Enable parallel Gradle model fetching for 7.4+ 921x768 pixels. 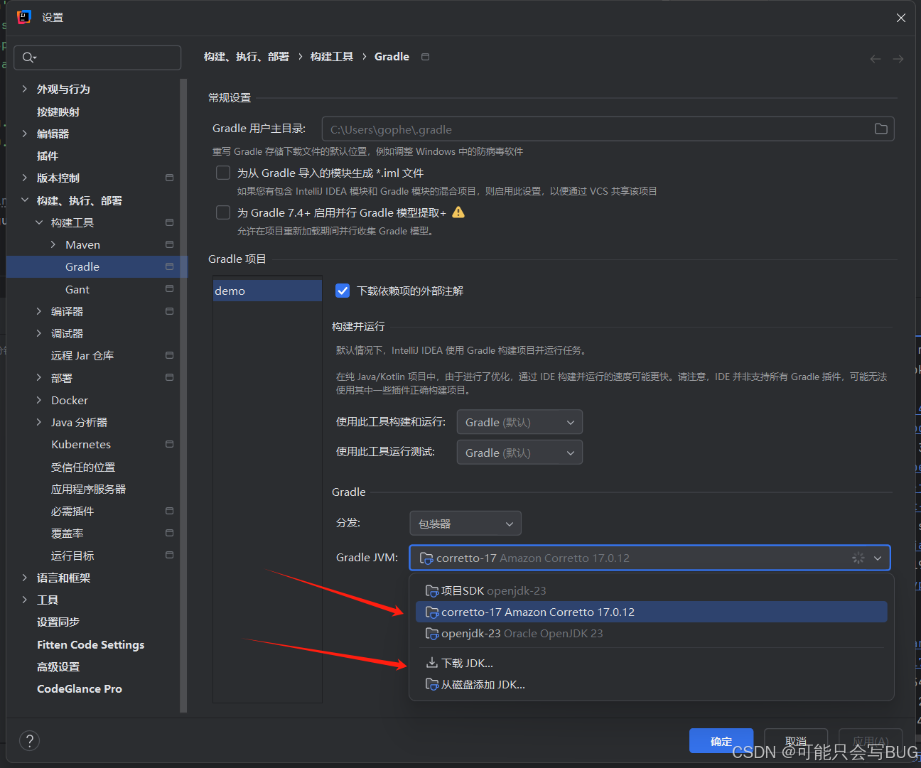coord(223,212)
